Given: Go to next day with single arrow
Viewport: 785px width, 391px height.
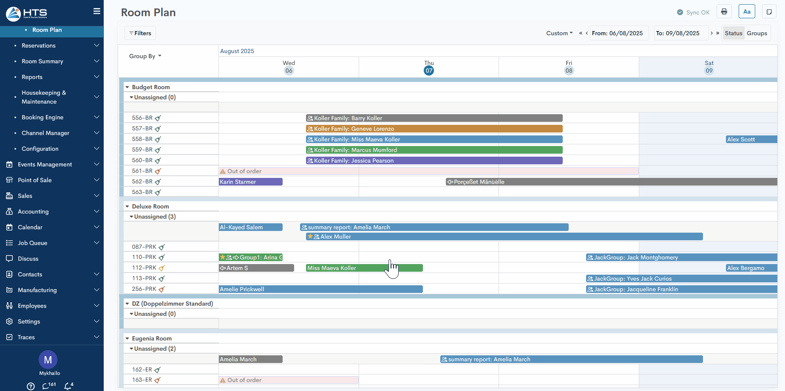Looking at the screenshot, I should coord(711,33).
